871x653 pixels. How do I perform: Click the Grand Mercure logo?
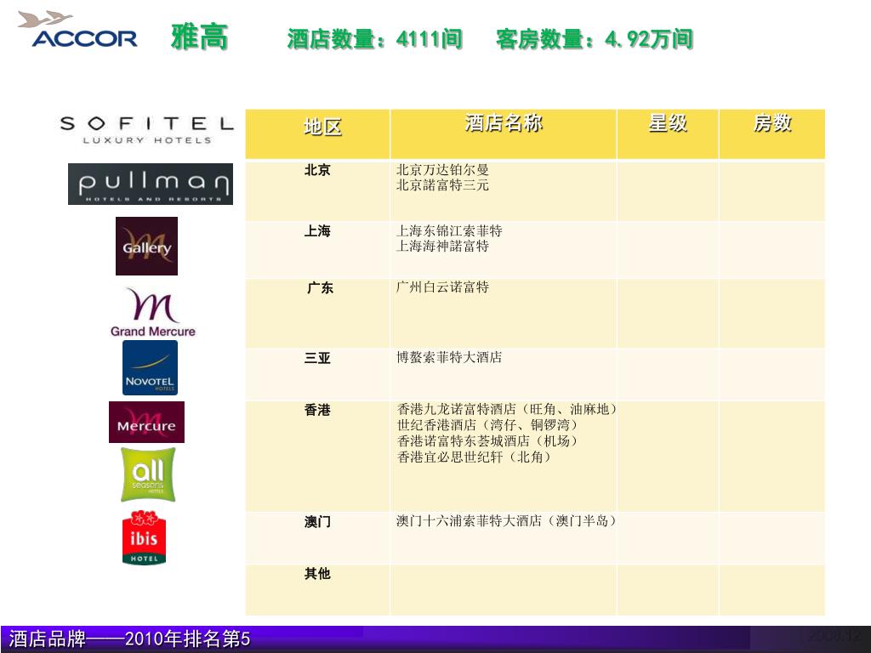coord(153,312)
